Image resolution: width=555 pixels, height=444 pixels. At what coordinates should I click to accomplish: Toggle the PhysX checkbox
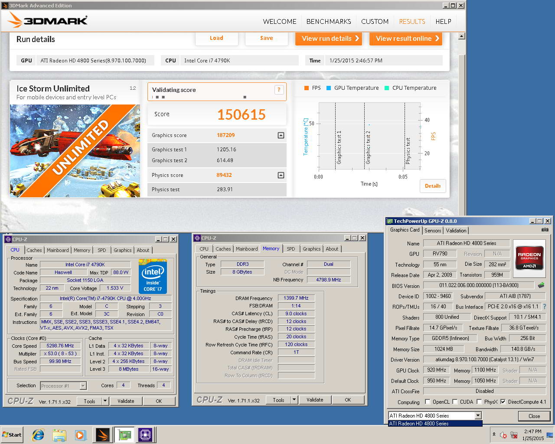[479, 402]
